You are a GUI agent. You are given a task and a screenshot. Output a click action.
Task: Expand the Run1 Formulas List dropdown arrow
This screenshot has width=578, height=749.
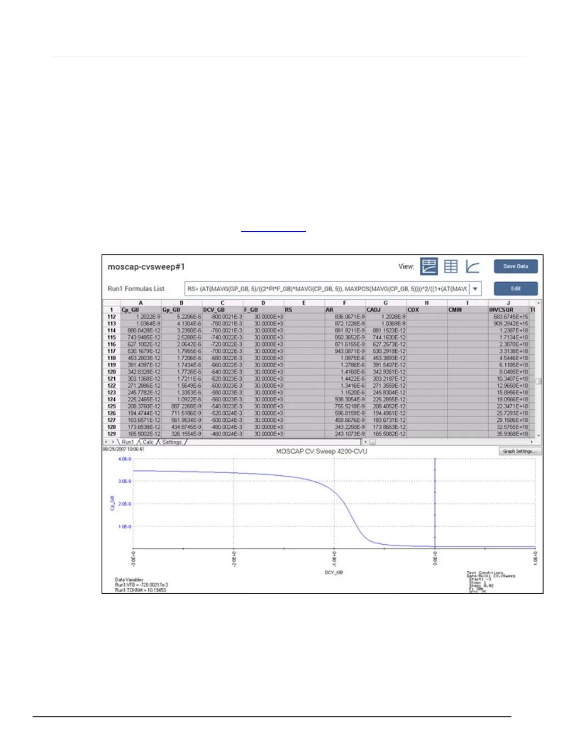(x=476, y=289)
